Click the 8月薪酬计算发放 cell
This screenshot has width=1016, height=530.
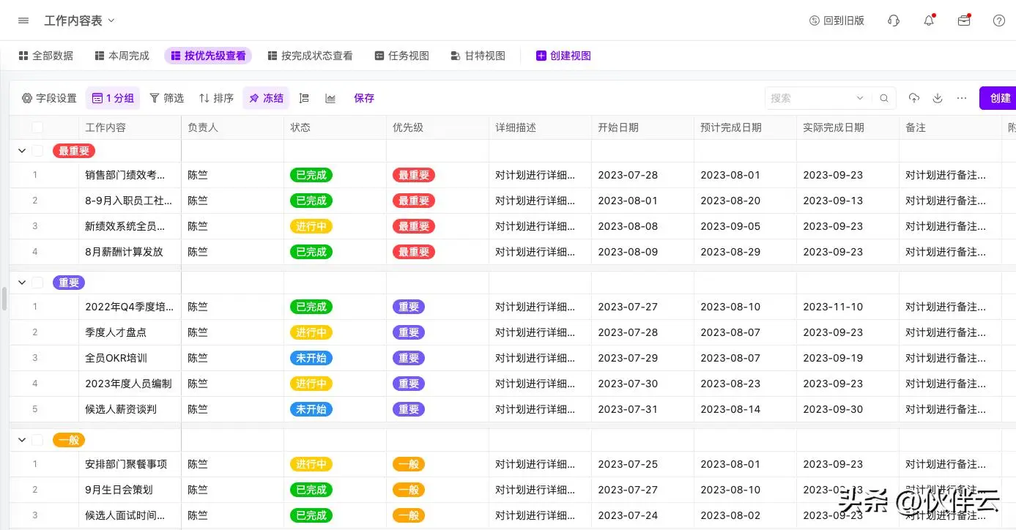(x=130, y=252)
